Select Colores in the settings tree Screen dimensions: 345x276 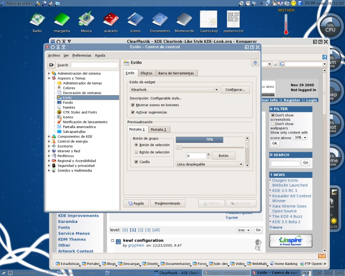click(x=69, y=88)
